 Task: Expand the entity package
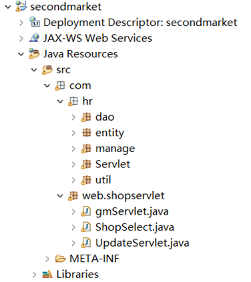click(73, 133)
